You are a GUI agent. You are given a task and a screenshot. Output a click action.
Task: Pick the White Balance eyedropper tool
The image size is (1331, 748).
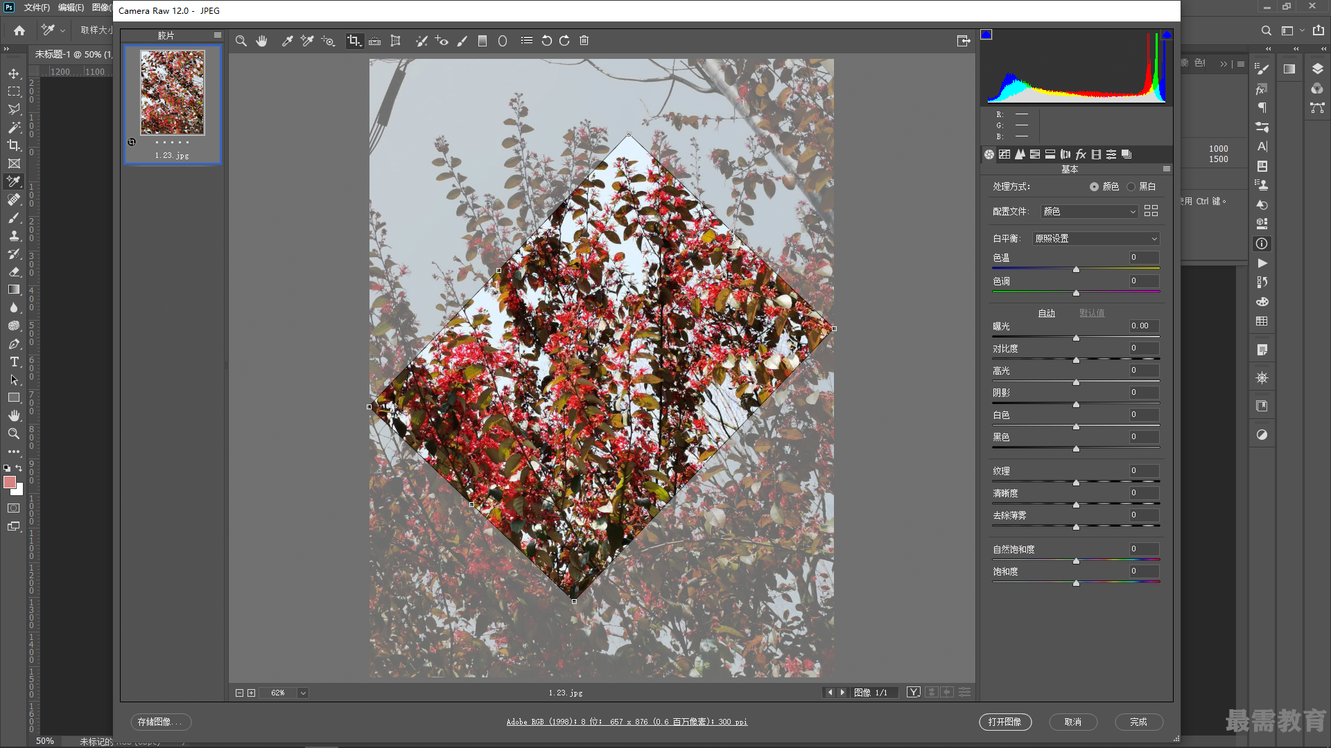click(287, 41)
